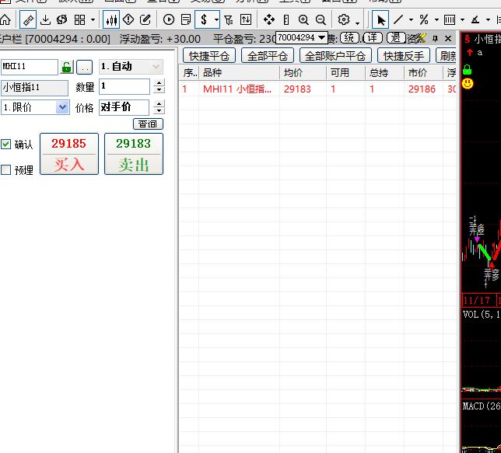Click the 均价 column header
501x453 pixels.
click(x=293, y=73)
